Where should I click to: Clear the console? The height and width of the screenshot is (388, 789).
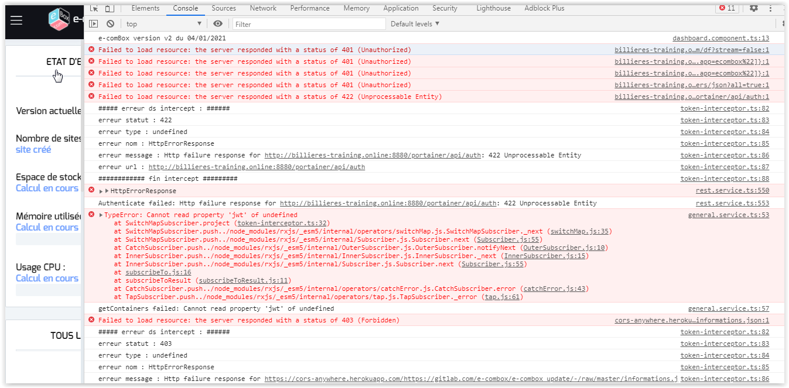click(x=110, y=24)
